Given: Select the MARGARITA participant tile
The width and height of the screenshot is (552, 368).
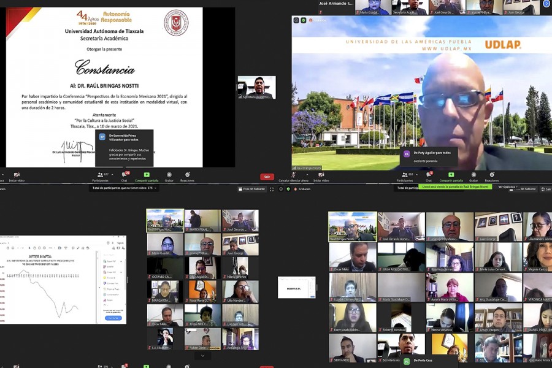Looking at the screenshot, I should point(165,291).
